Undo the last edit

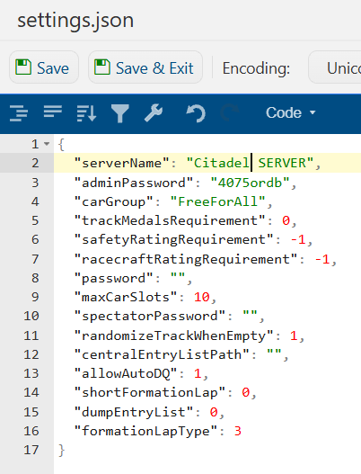click(x=196, y=113)
